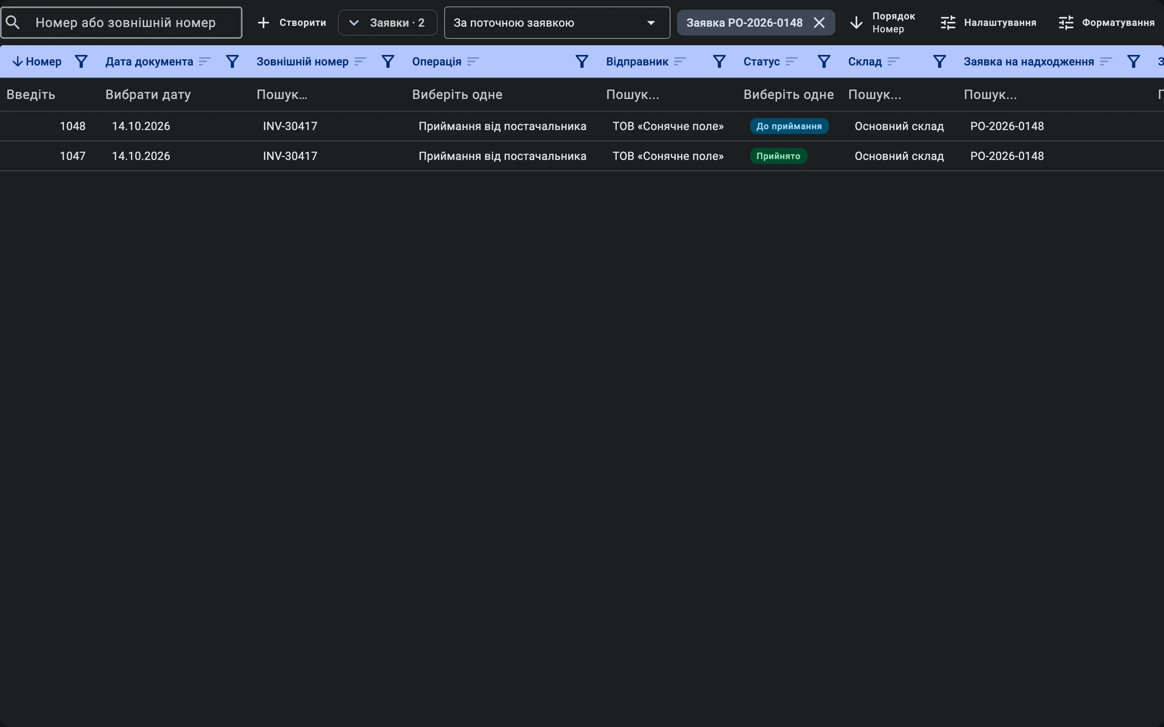The height and width of the screenshot is (727, 1164).
Task: Click sort icon beside 'Операція' header
Action: [473, 61]
